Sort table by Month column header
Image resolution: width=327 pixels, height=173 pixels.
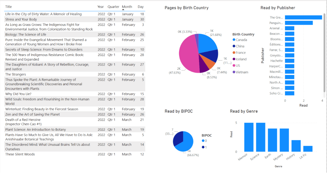coord(127,7)
